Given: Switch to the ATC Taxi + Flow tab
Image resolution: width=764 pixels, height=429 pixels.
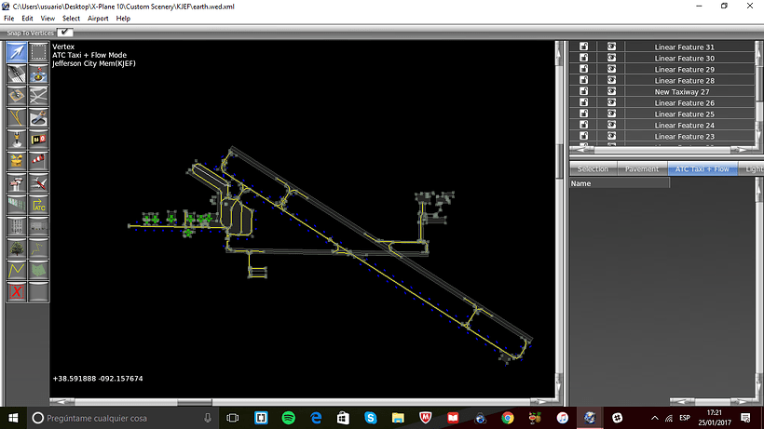Looking at the screenshot, I should pyautogui.click(x=703, y=168).
